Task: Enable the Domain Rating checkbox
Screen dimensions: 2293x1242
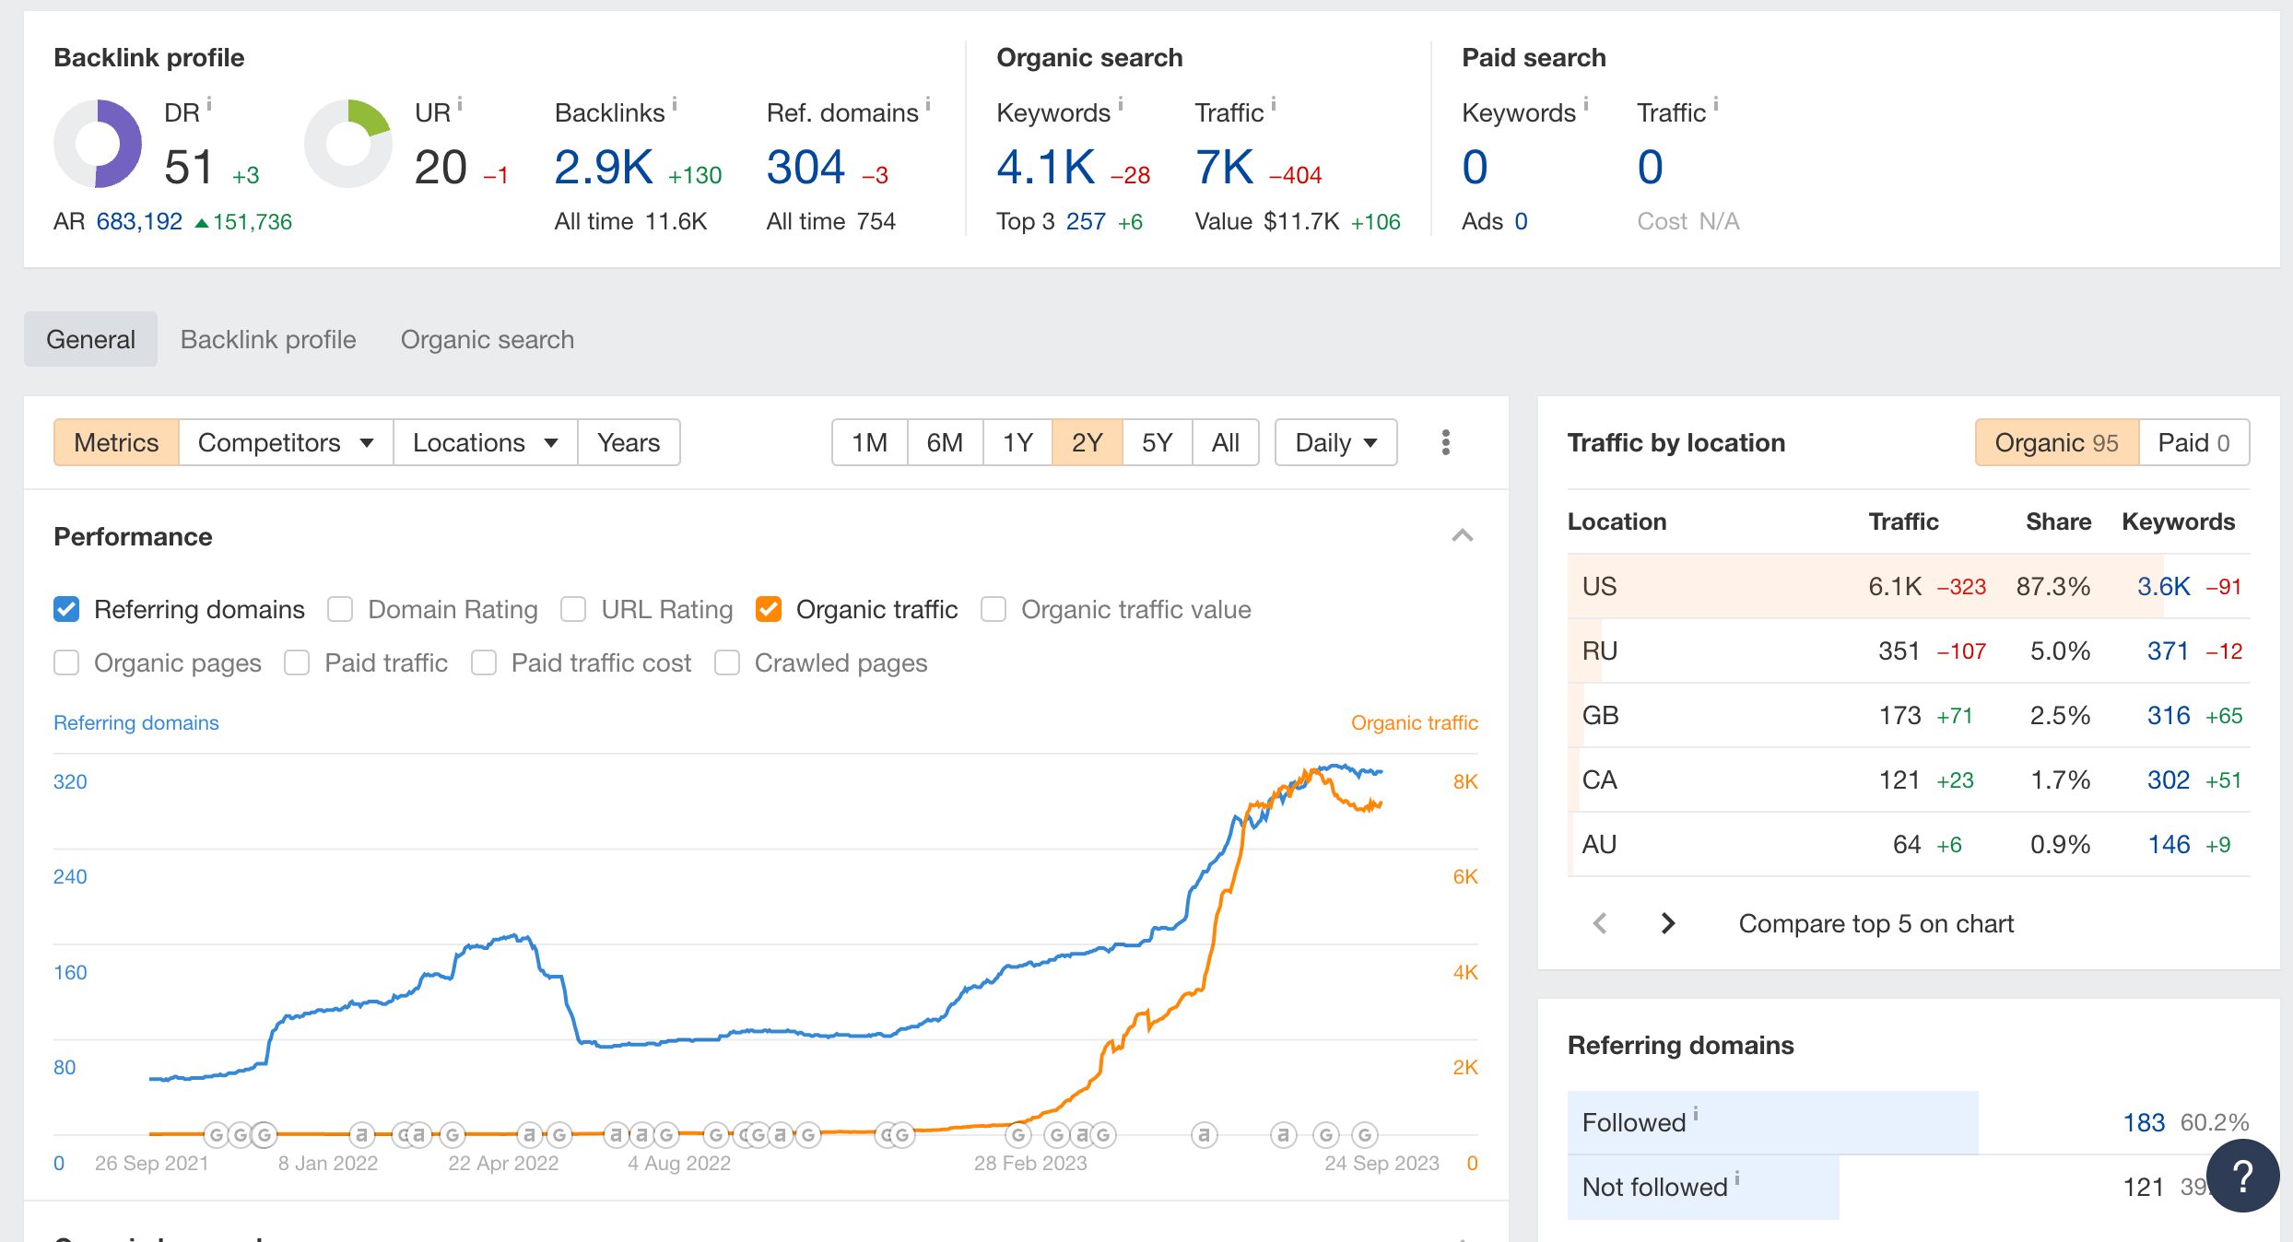Action: click(340, 609)
